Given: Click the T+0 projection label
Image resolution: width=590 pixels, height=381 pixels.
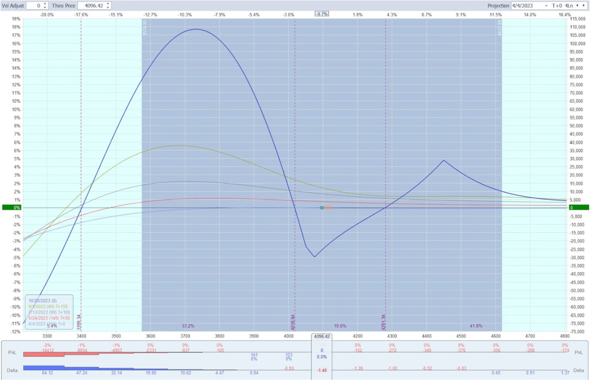Looking at the screenshot, I should tap(557, 6).
